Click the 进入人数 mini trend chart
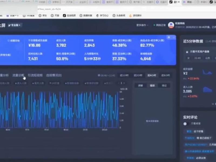Image resolution: width=216 pixels, height=162 pixels. pos(207,90)
